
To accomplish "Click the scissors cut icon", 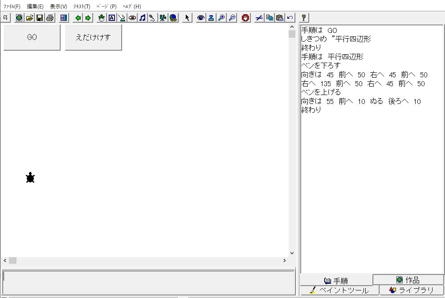I will pos(259,18).
